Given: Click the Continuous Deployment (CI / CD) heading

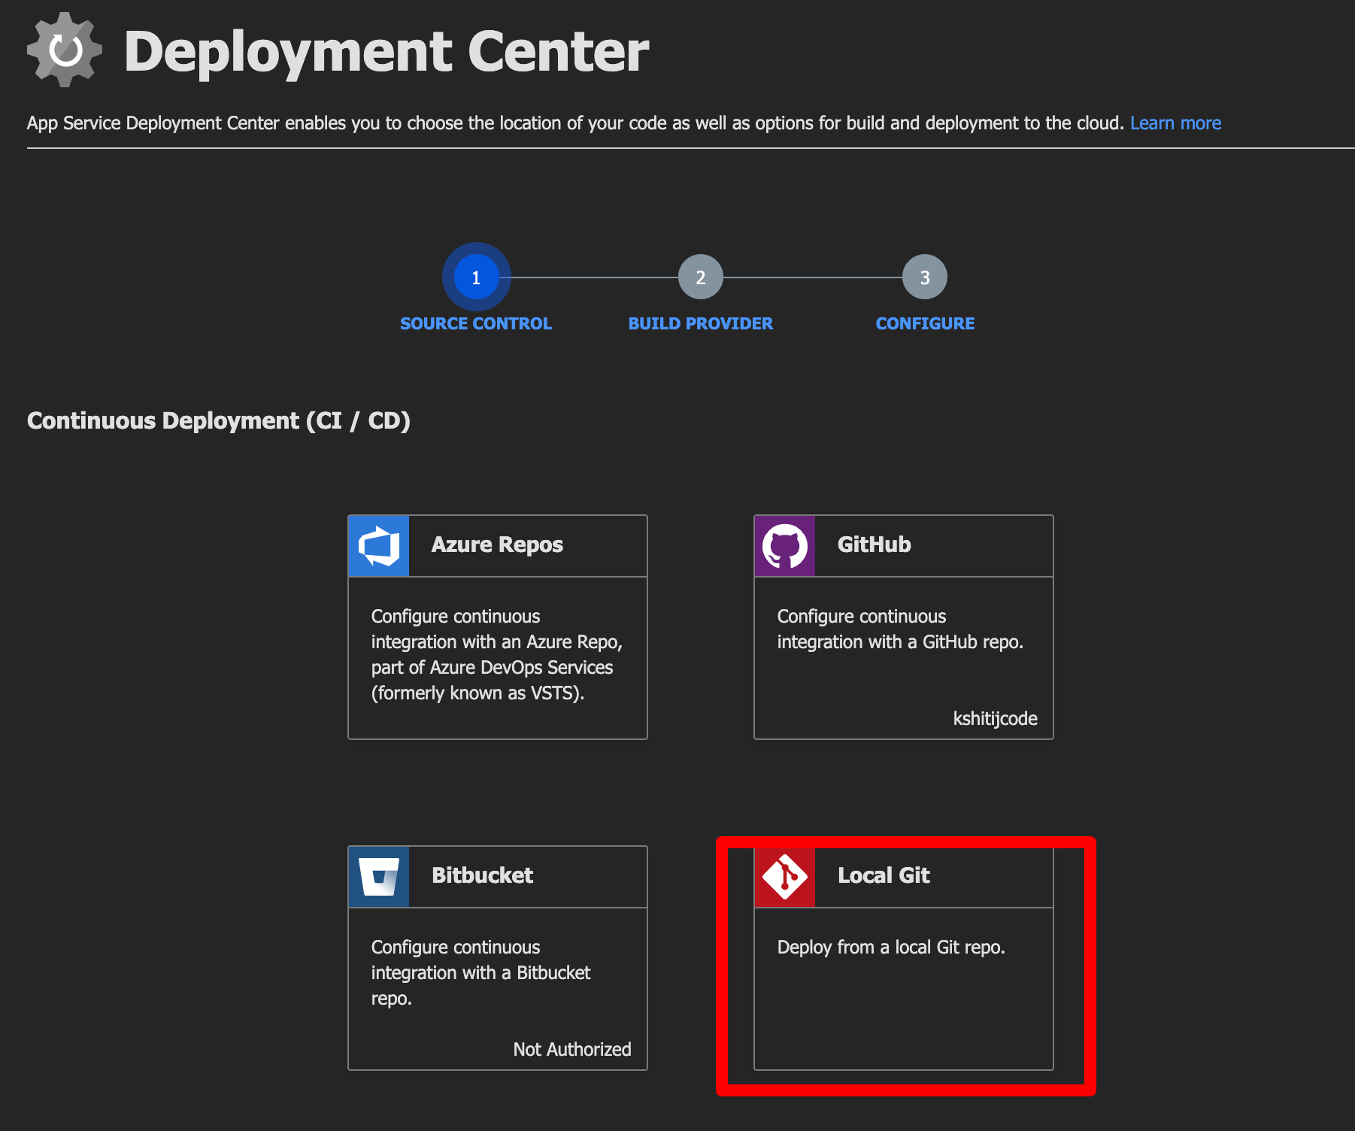Looking at the screenshot, I should coord(219,420).
